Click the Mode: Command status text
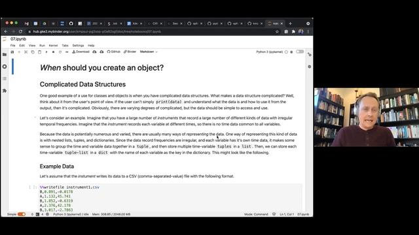 [x=256, y=214]
